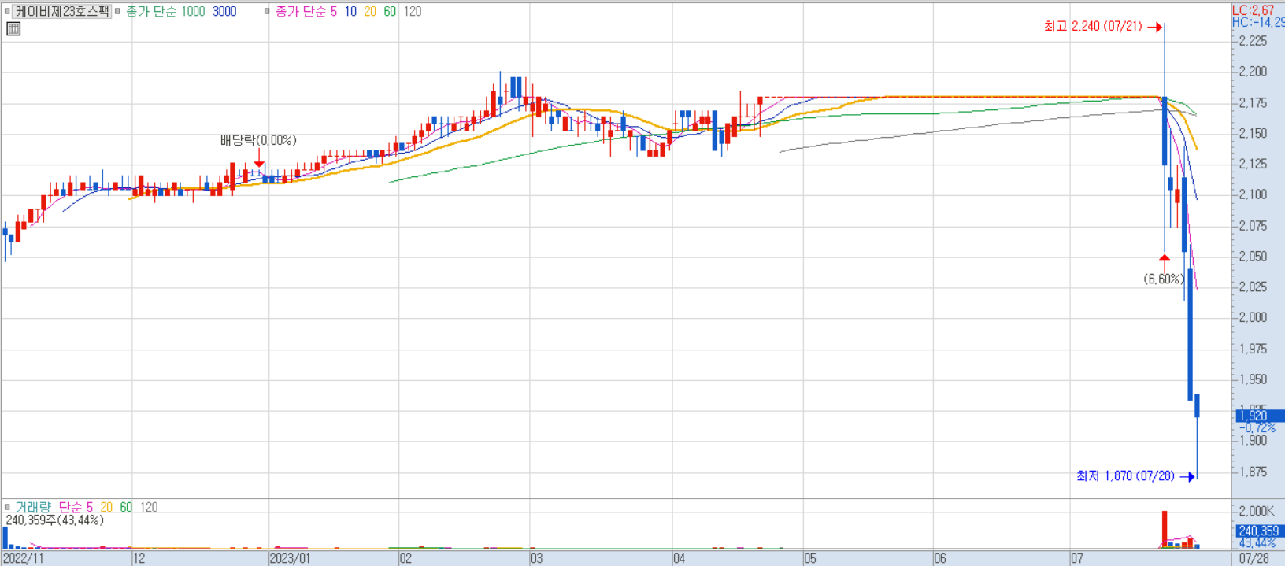Click the 07/28 date label at axis end
This screenshot has height=566, width=1285.
pyautogui.click(x=1254, y=558)
